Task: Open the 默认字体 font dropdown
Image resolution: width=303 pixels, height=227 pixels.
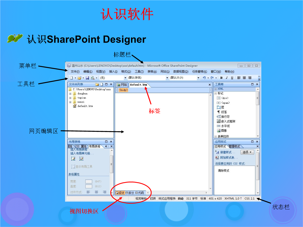Action: [x=148, y=78]
